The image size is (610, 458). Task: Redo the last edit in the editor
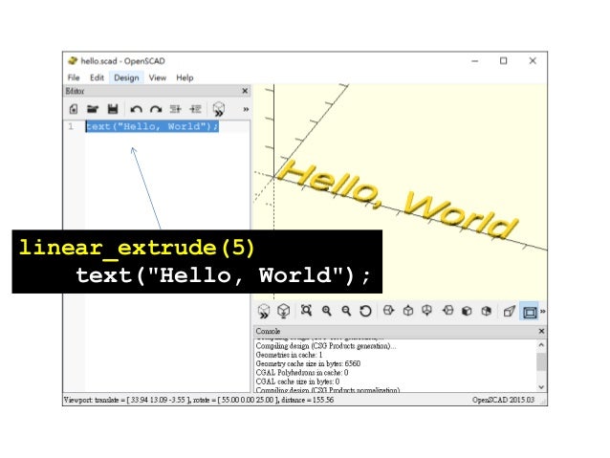[155, 109]
